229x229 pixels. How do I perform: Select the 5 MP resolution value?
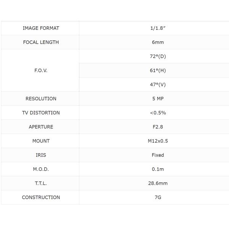(x=158, y=99)
